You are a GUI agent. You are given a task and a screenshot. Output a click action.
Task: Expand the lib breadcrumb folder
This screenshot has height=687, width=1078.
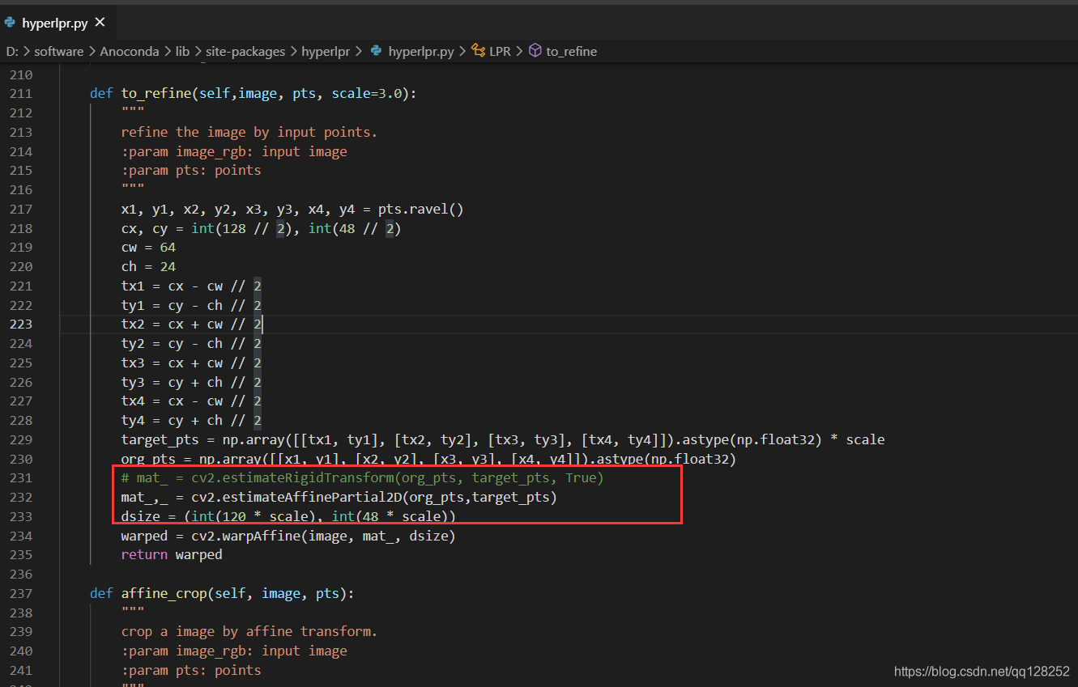(182, 51)
